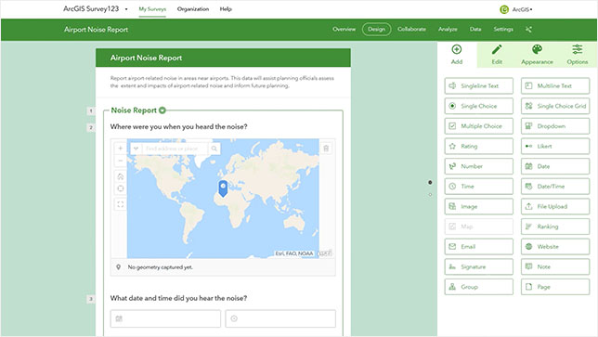Click the map home extent icon
The height and width of the screenshot is (337, 598).
pos(120,176)
